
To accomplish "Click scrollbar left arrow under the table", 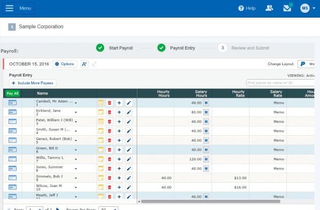I will (x=139, y=201).
